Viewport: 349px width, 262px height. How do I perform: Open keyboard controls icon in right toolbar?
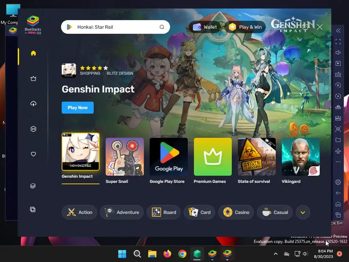pos(338,74)
